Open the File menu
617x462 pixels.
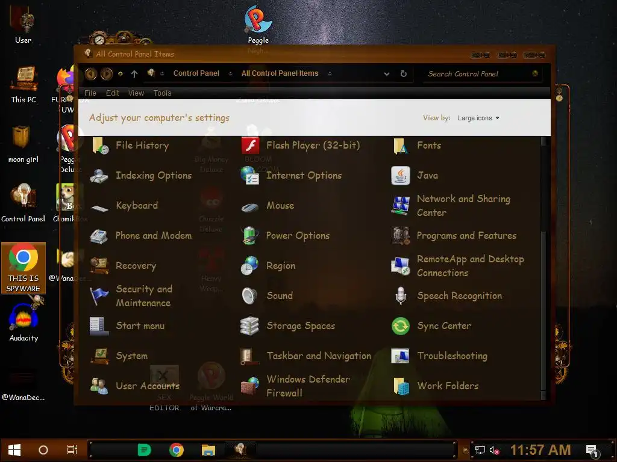(x=90, y=93)
